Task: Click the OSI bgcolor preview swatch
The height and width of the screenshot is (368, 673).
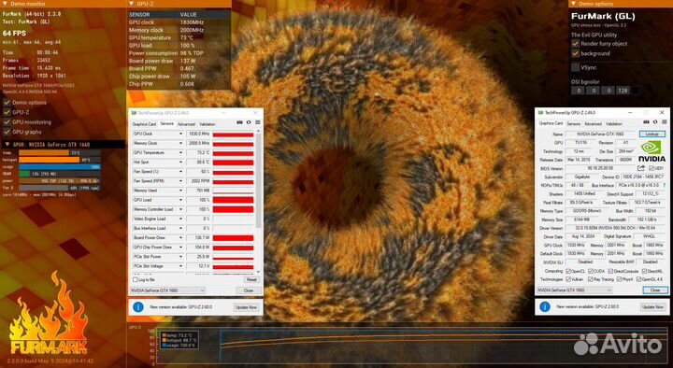Action: (636, 91)
